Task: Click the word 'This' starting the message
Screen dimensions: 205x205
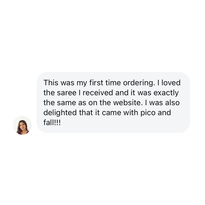Action: [51, 83]
